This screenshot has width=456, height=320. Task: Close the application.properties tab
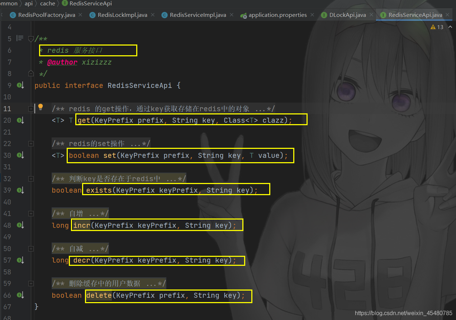(x=313, y=15)
